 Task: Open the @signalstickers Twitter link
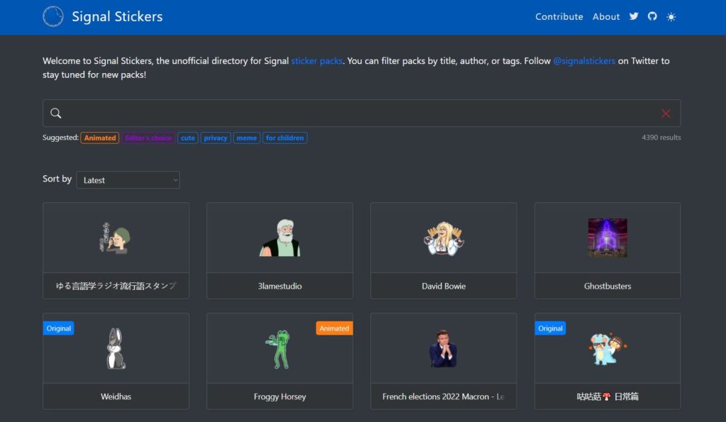[x=584, y=61]
